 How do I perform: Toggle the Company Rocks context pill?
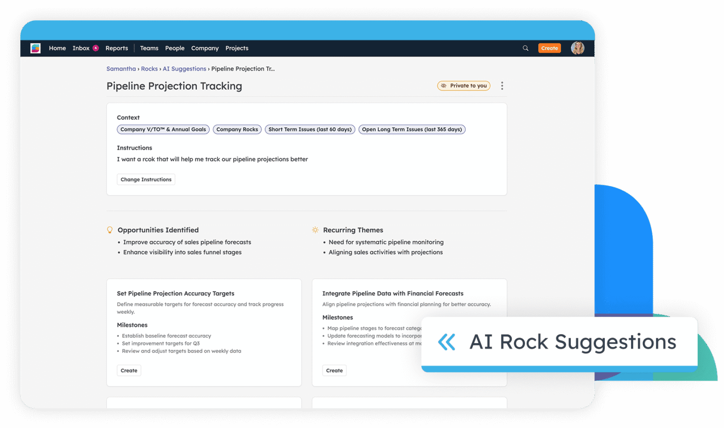coord(237,129)
